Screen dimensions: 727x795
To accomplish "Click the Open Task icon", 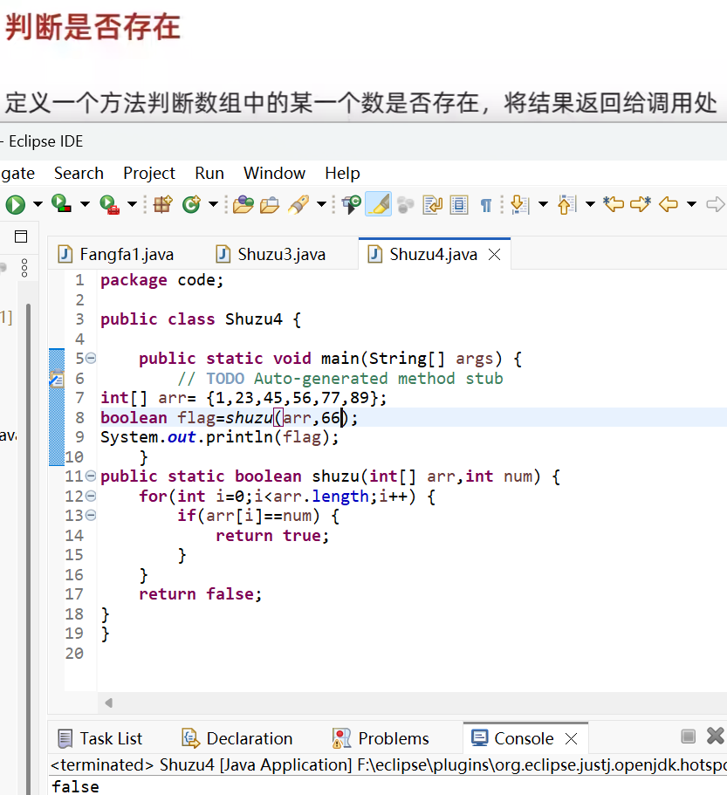I will point(270,205).
